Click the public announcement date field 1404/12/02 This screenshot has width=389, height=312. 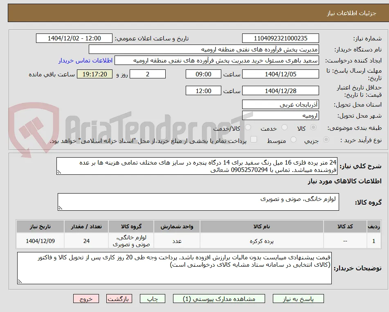(x=74, y=38)
